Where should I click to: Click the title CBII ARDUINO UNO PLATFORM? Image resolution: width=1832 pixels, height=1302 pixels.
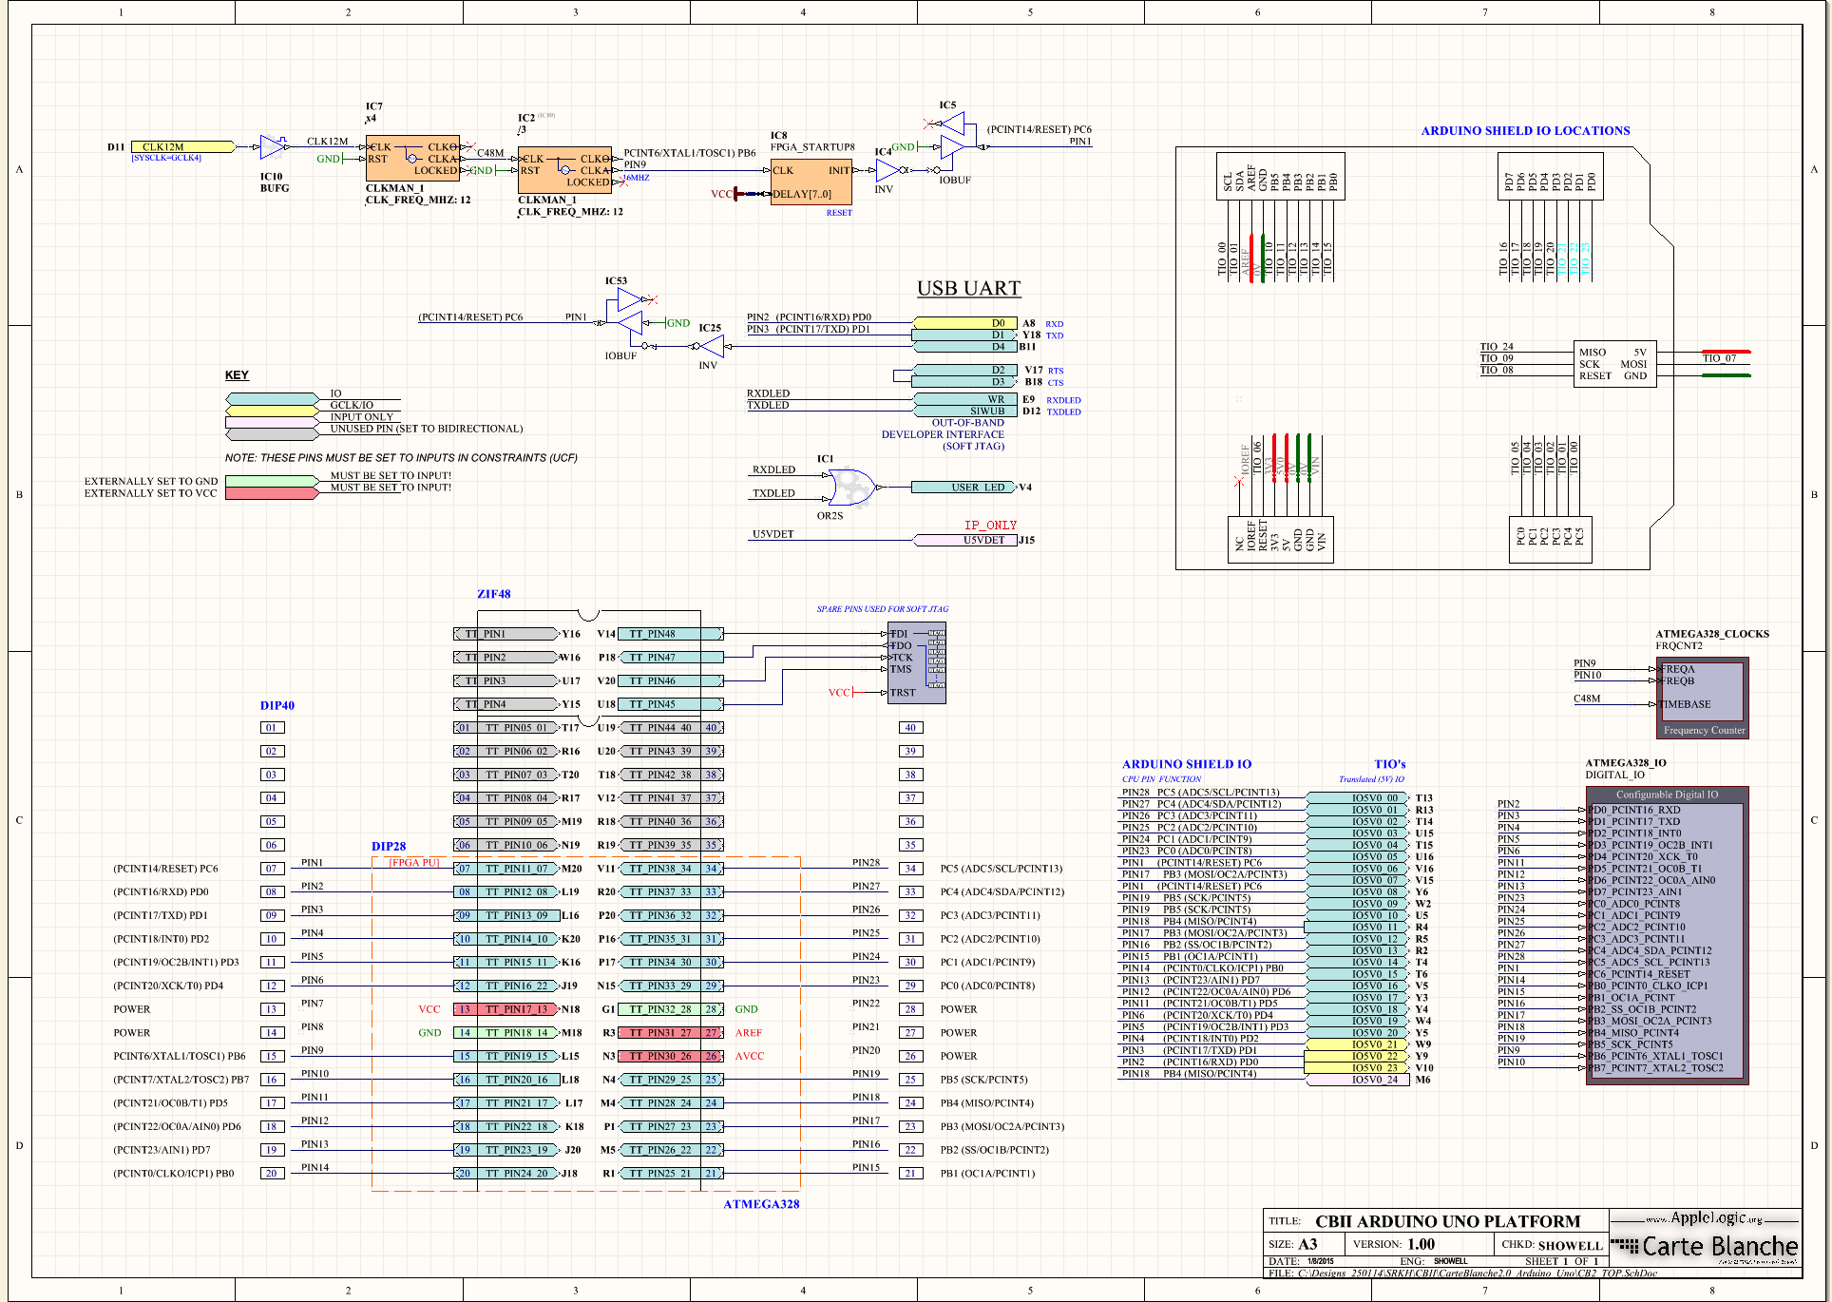(x=1447, y=1221)
